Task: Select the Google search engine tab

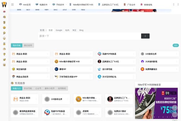Action: point(59,30)
